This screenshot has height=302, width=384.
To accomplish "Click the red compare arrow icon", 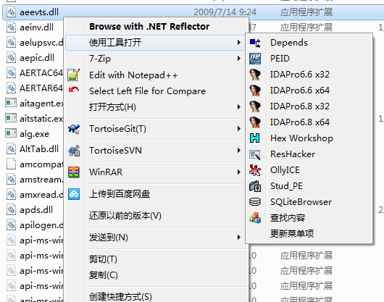I will pyautogui.click(x=74, y=90).
